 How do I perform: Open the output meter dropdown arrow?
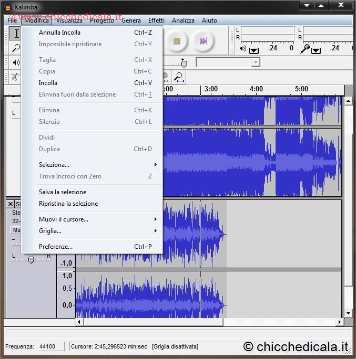pos(254,50)
